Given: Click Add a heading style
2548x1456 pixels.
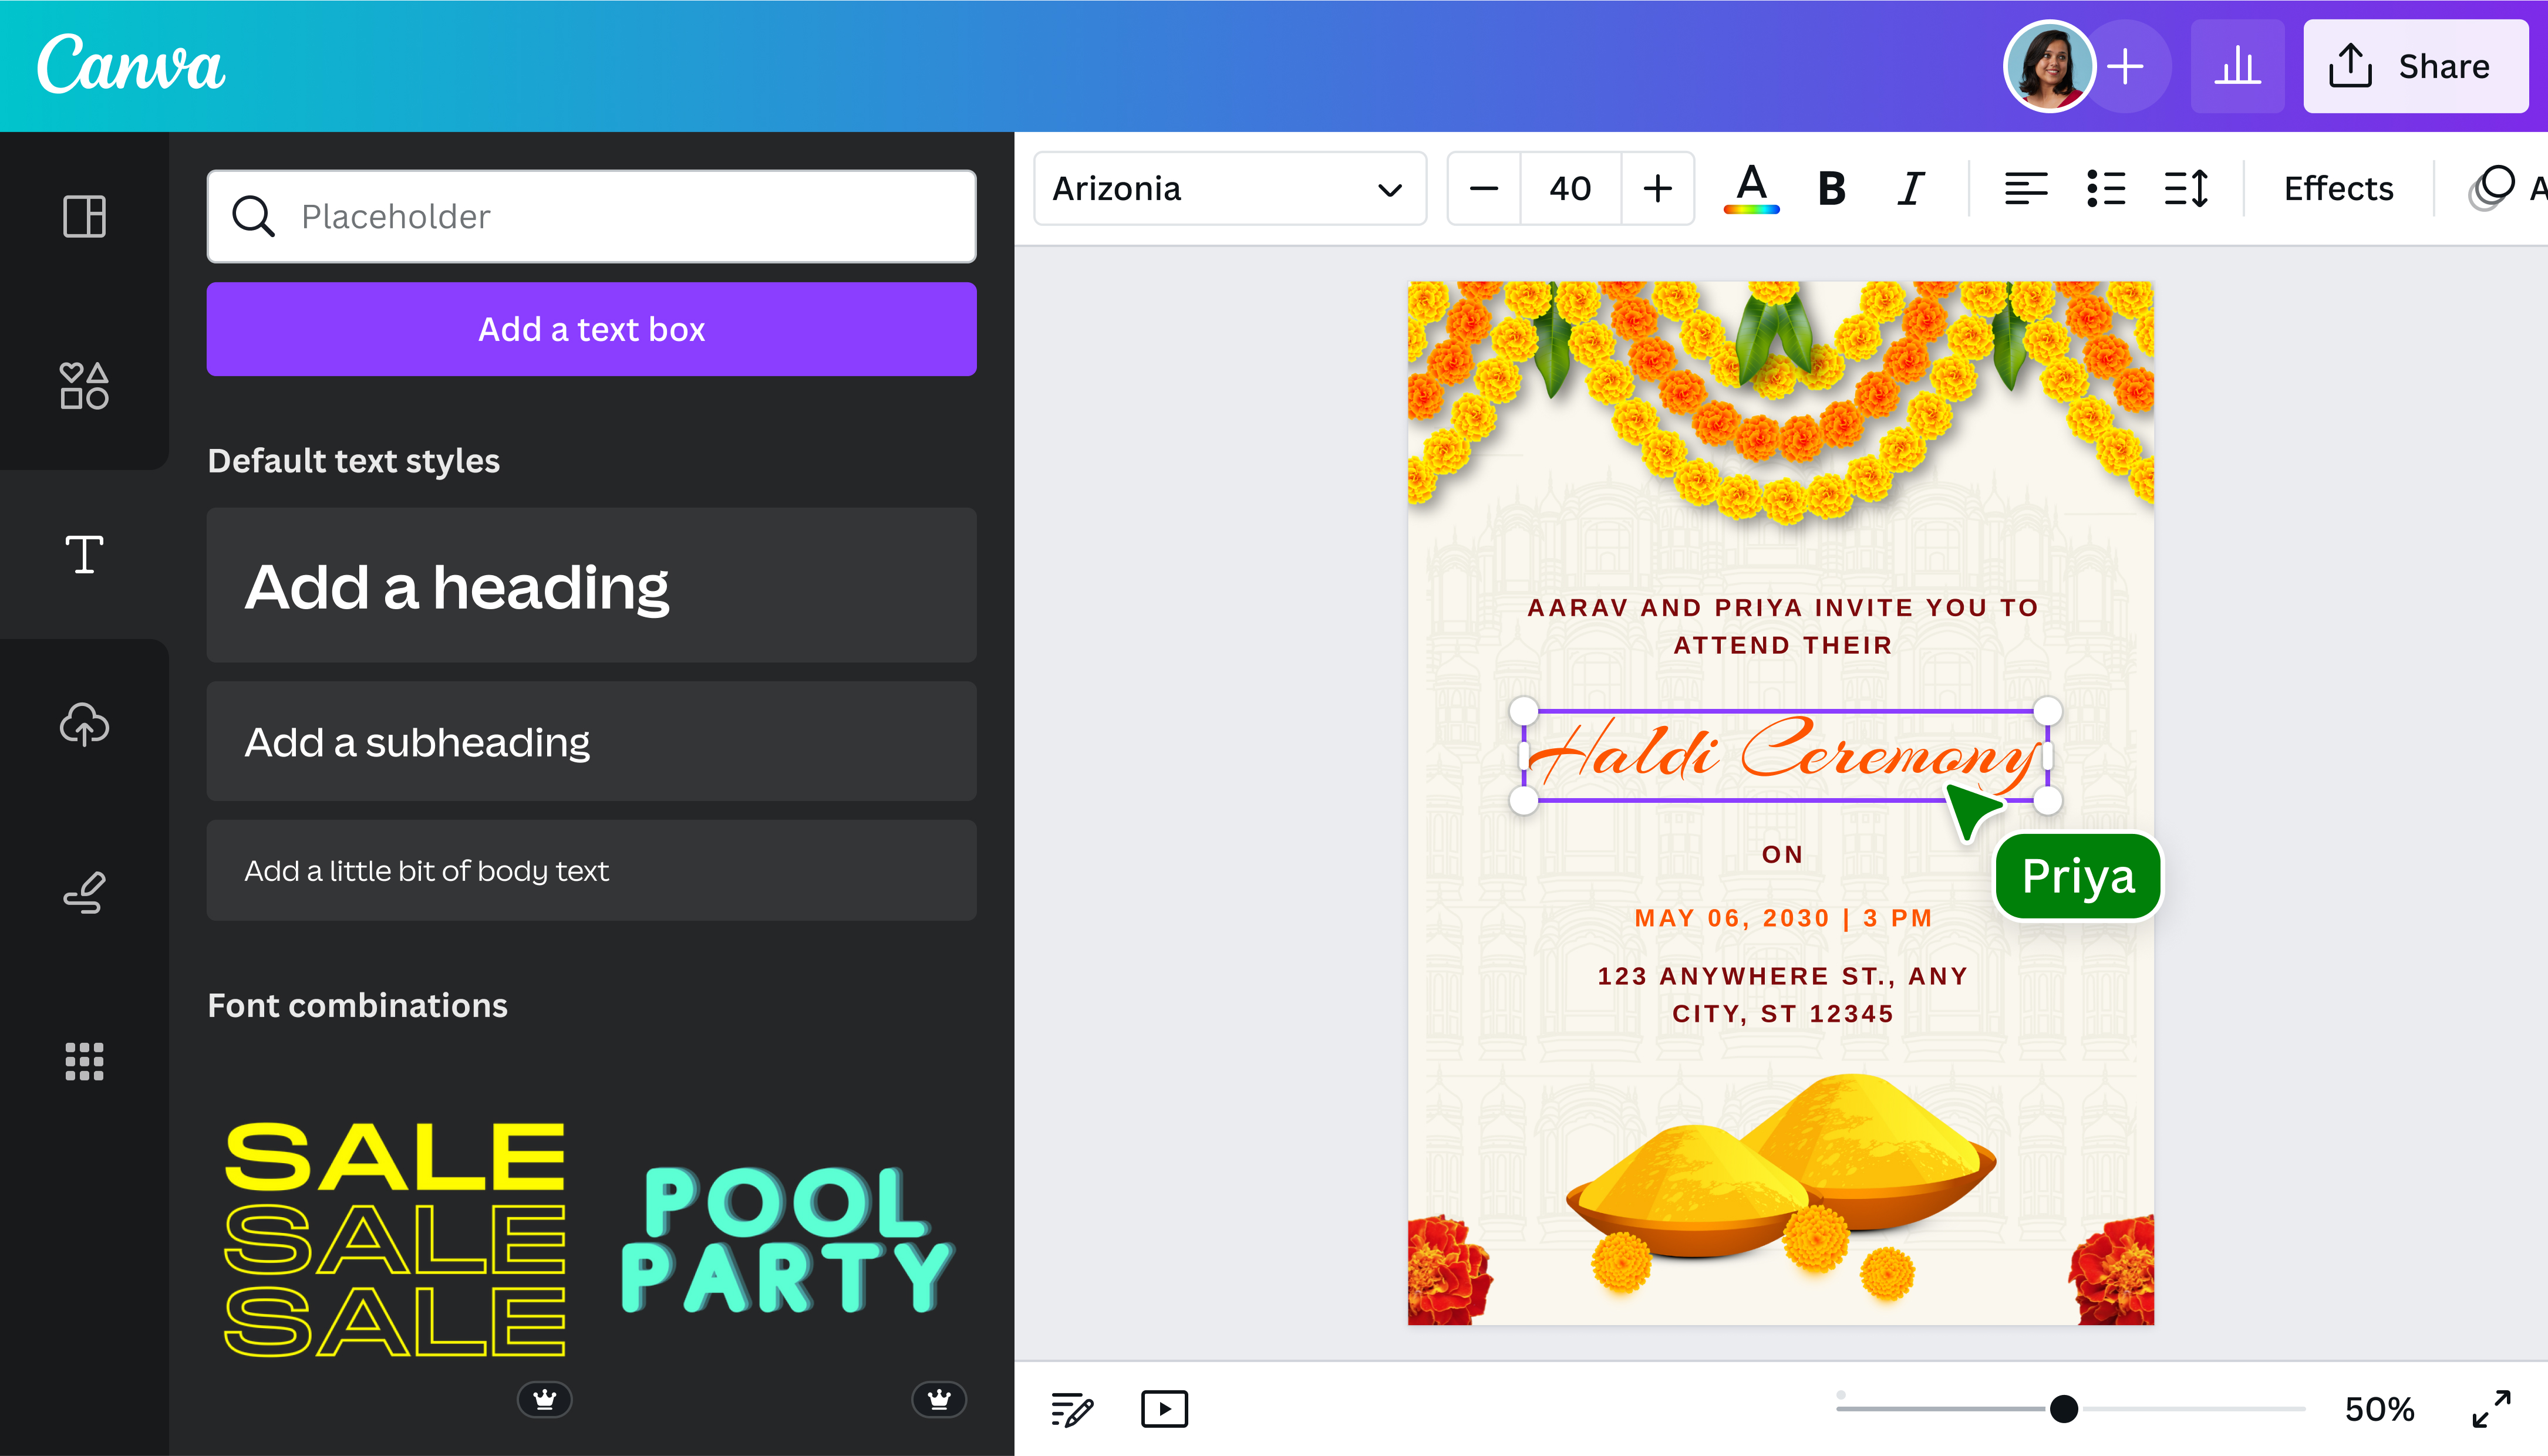Looking at the screenshot, I should click(591, 585).
